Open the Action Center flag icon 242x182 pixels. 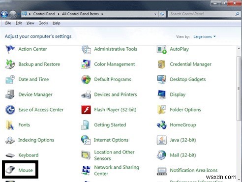click(x=10, y=49)
